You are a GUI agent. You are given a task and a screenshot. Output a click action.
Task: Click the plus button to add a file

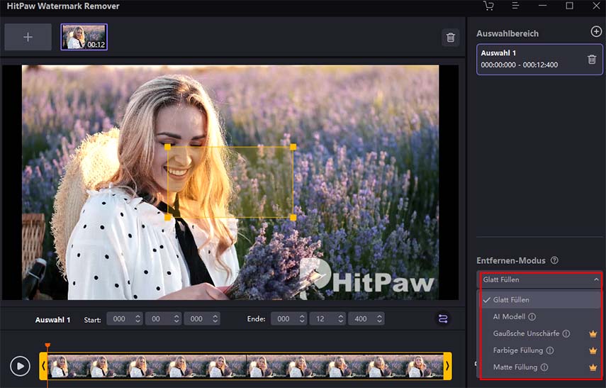28,37
